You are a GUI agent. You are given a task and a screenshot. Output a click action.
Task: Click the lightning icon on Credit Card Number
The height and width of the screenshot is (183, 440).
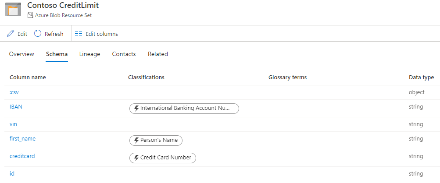(x=136, y=158)
